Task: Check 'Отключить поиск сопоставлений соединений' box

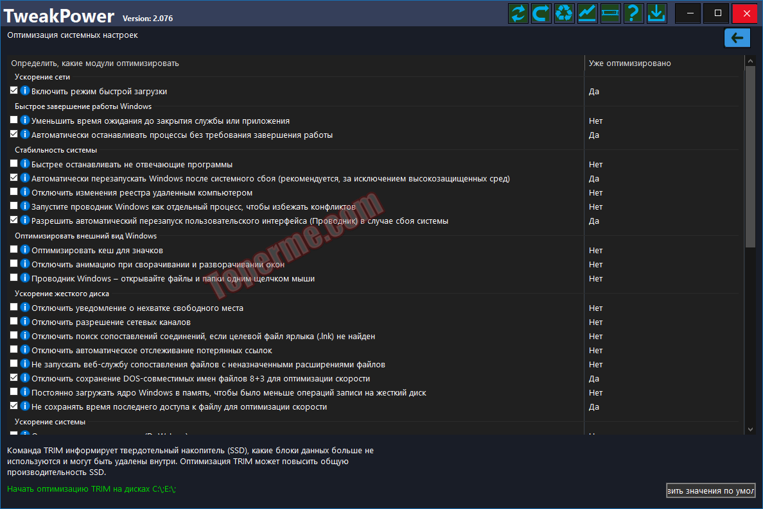Action: coord(13,336)
